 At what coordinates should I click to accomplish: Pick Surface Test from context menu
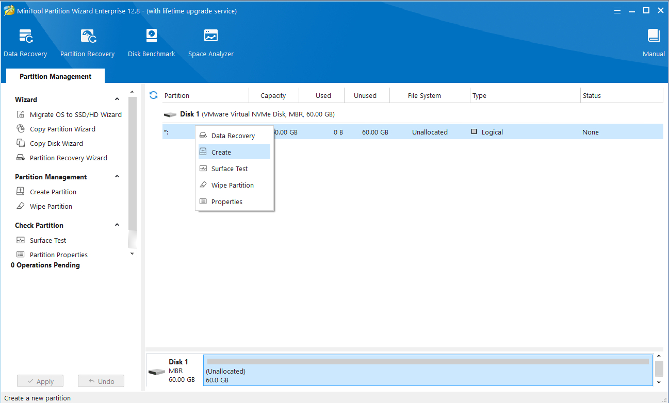click(x=230, y=169)
